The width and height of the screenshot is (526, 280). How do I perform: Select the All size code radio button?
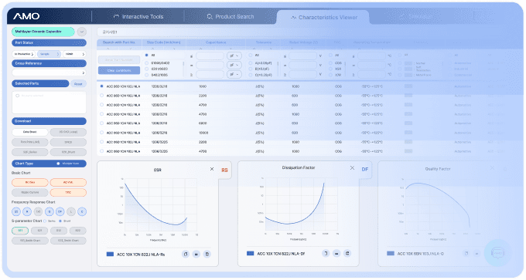(147, 56)
